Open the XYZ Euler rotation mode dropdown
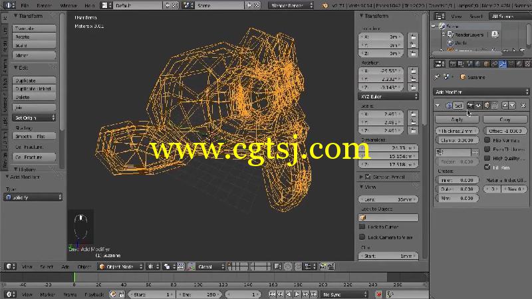 click(x=388, y=96)
